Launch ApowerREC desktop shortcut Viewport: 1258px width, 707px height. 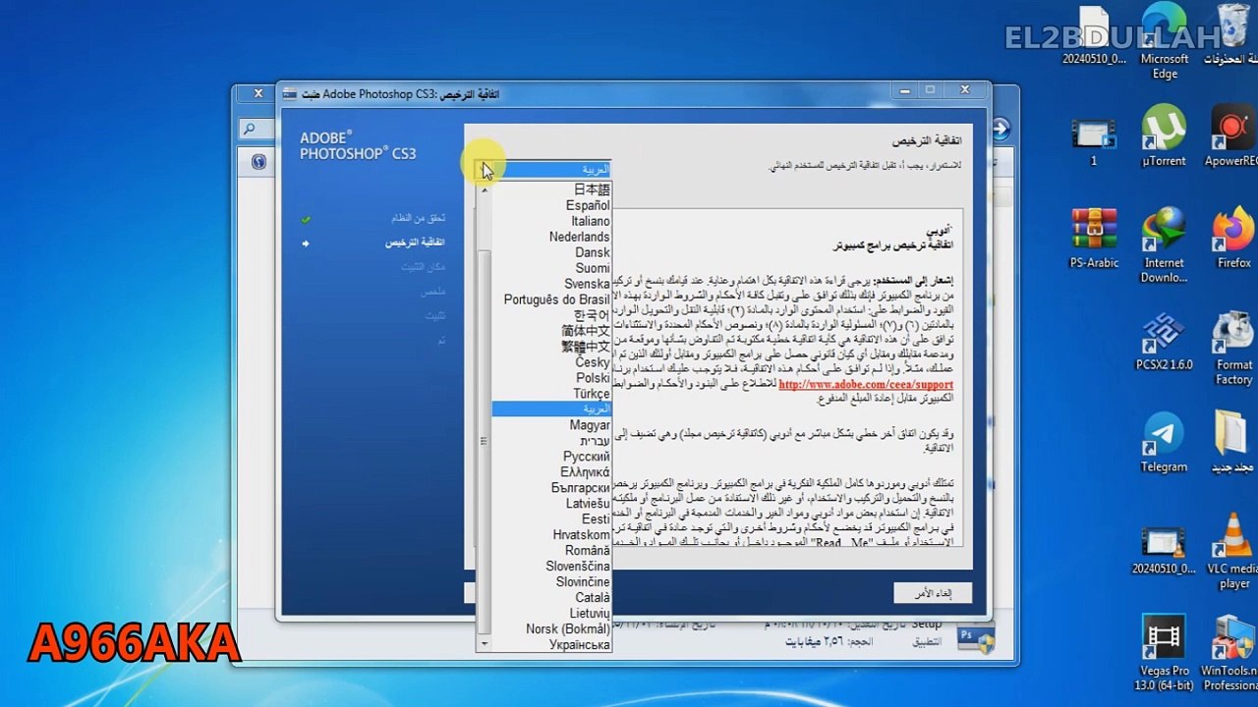[x=1231, y=136]
